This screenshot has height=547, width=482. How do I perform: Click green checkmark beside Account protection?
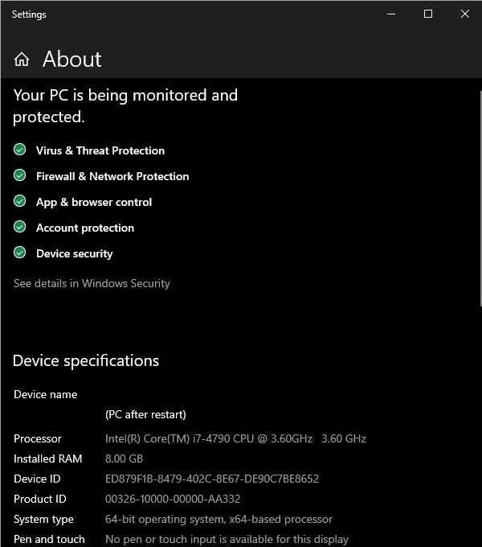click(x=20, y=227)
